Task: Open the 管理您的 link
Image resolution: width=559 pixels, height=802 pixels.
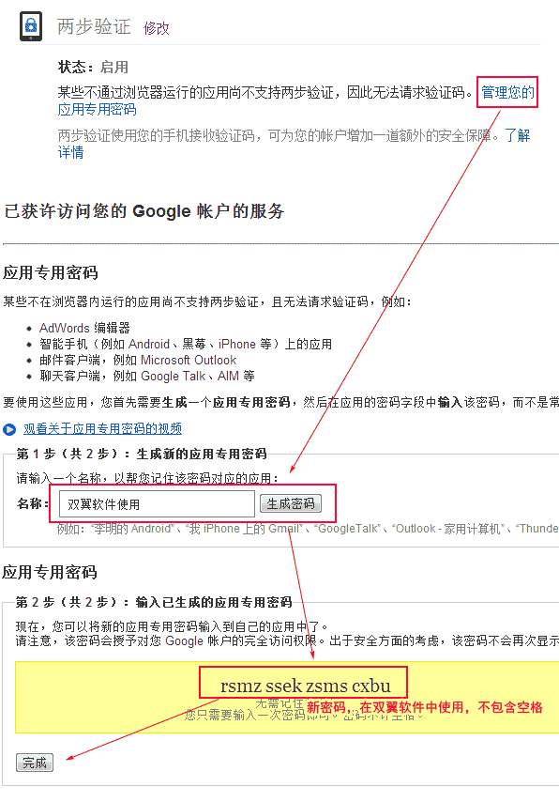Action: coord(507,92)
